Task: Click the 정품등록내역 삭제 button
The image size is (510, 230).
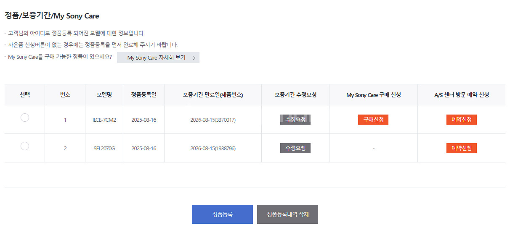Action: point(287,214)
